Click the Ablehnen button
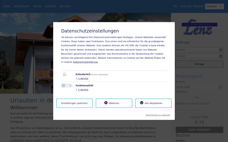 [x=114, y=103]
